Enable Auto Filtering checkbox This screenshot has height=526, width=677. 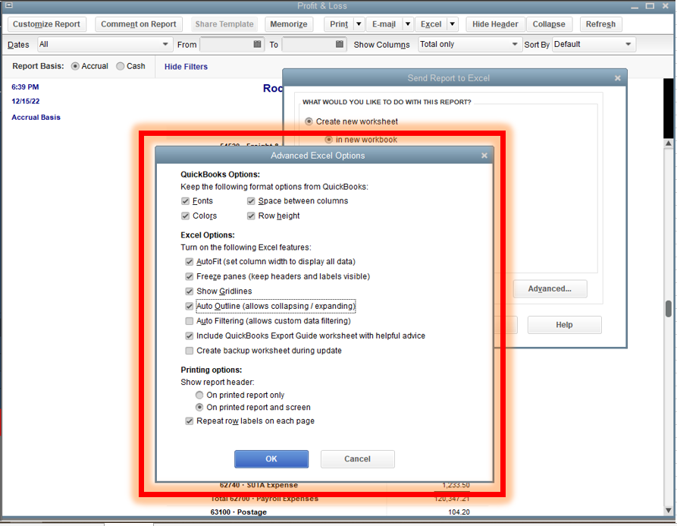click(189, 321)
